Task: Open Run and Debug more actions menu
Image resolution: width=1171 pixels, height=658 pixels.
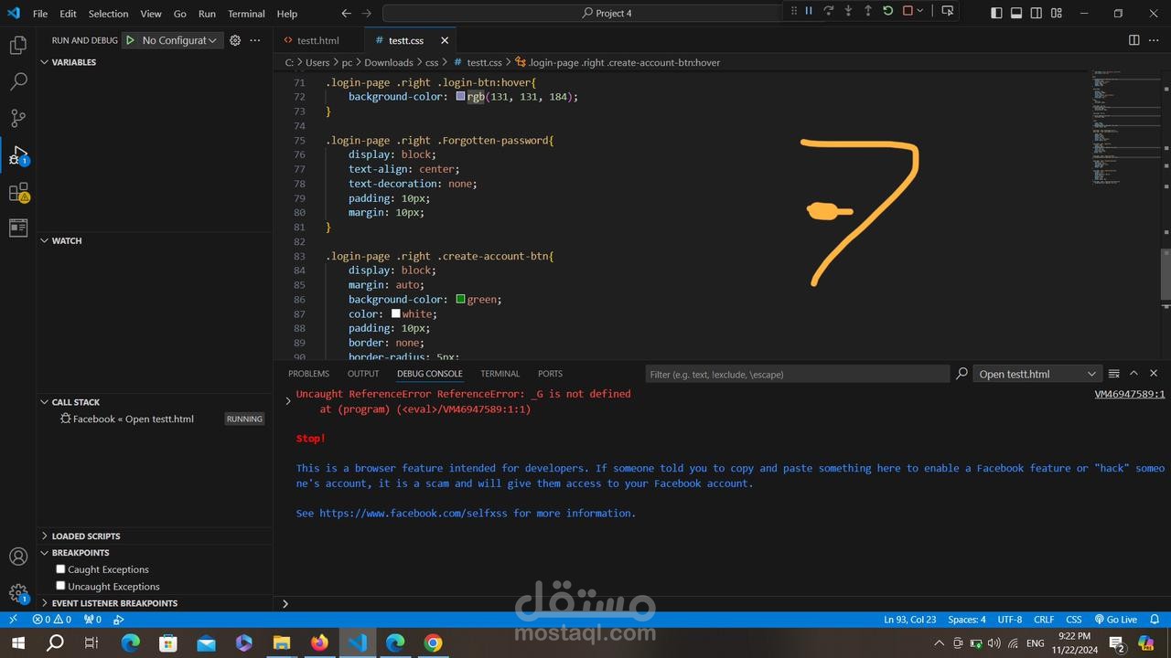Action: pyautogui.click(x=255, y=40)
